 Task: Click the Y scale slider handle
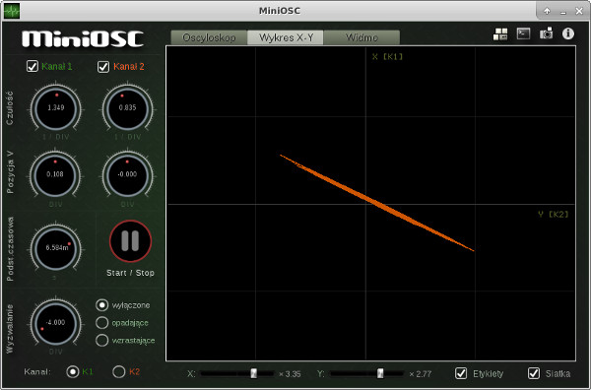pos(380,373)
